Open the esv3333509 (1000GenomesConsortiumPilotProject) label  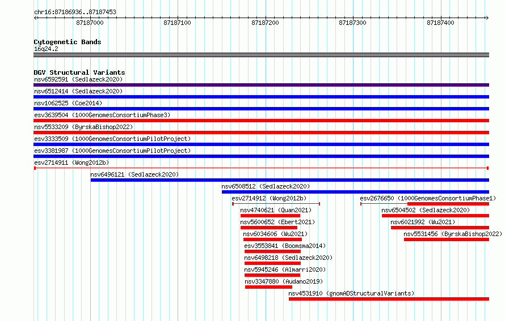[112, 139]
